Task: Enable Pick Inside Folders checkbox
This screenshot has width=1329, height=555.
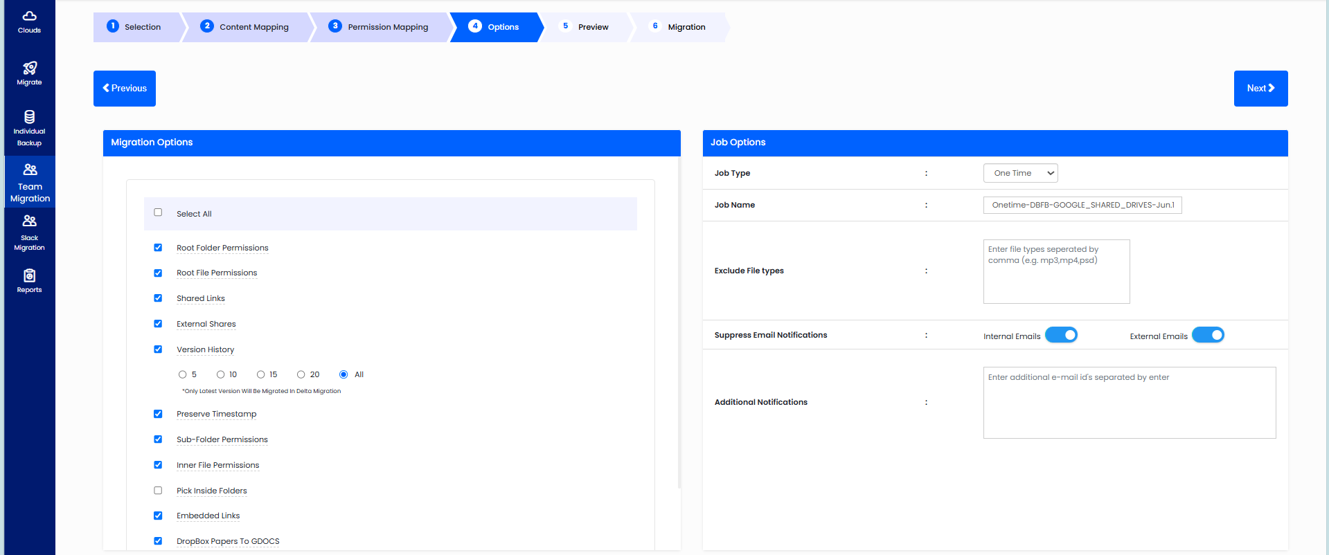Action: (158, 491)
